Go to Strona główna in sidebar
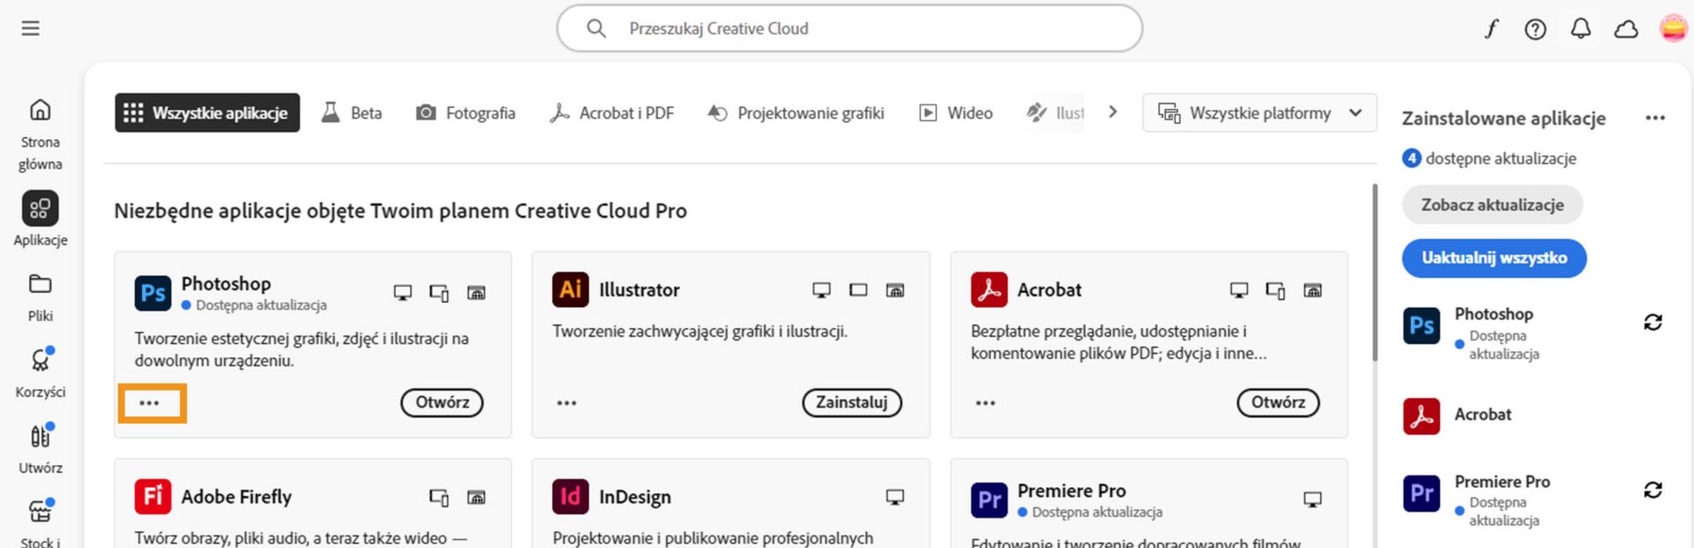The height and width of the screenshot is (548, 1694). pos(41,135)
